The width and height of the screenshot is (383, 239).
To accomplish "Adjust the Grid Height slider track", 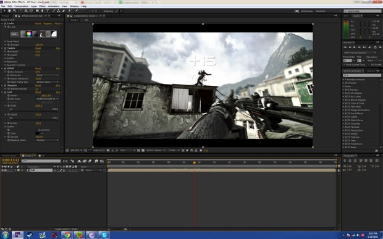I will (x=34, y=120).
